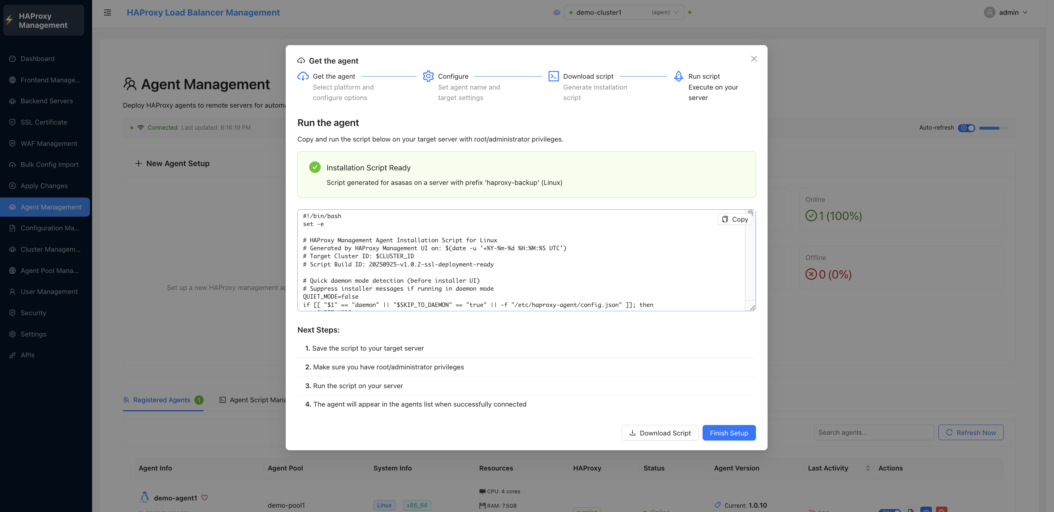Click the Configure gear step icon
Screen dimensions: 1054x512
coord(428,77)
